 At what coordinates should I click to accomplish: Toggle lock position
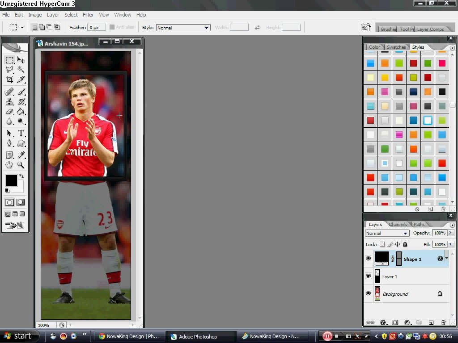[x=398, y=244]
